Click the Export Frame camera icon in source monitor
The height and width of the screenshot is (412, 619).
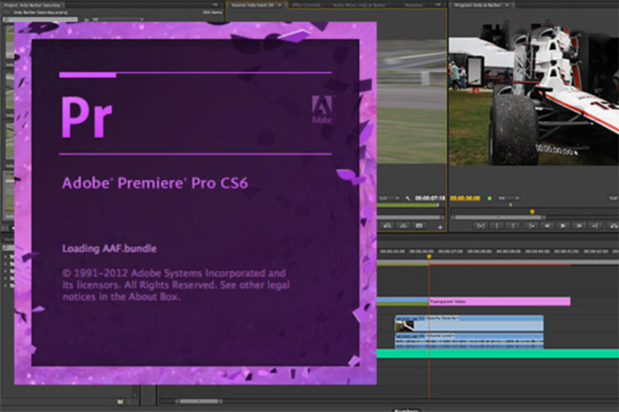(x=419, y=225)
